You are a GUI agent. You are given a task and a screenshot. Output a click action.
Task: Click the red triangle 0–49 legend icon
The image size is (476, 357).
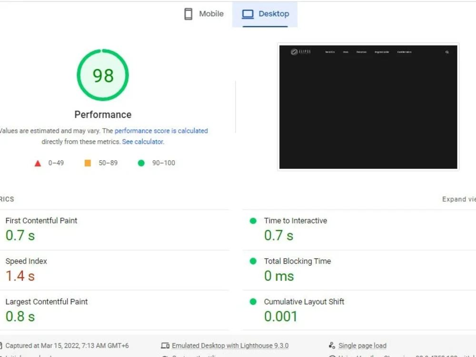pos(38,163)
